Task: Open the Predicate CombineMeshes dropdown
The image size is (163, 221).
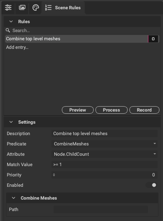Action: click(104, 144)
